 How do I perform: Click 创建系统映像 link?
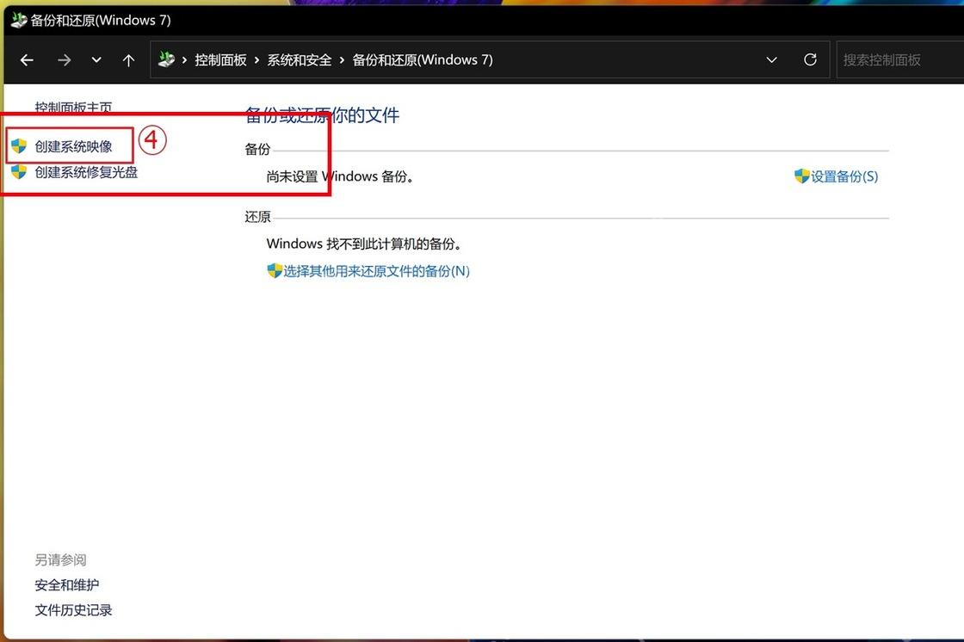(x=73, y=146)
